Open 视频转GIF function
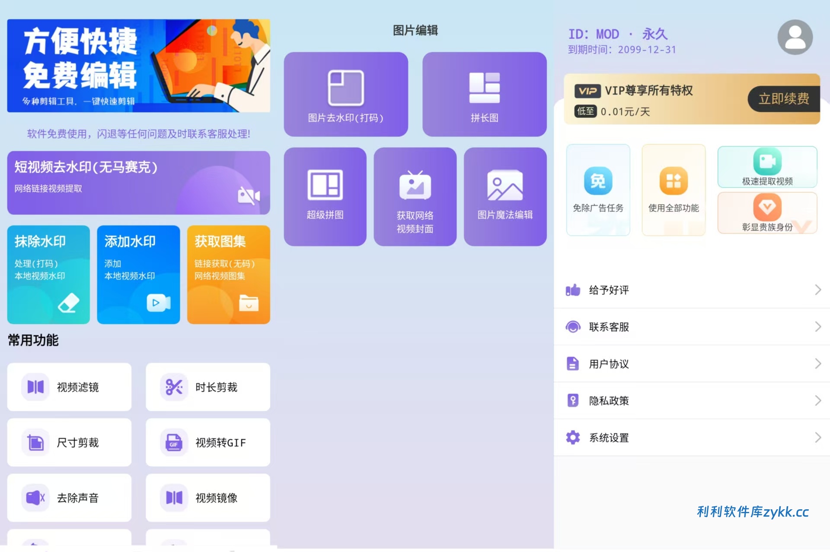 tap(208, 442)
